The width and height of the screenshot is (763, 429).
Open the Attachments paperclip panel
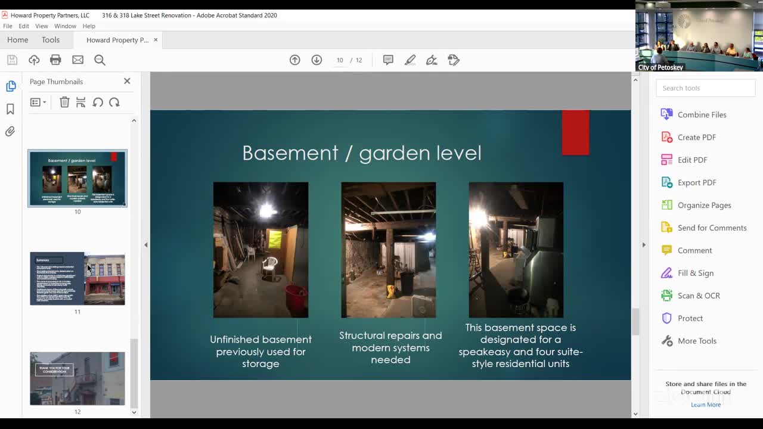(10, 132)
